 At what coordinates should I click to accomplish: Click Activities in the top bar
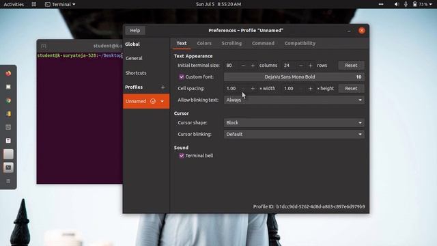pyautogui.click(x=14, y=4)
